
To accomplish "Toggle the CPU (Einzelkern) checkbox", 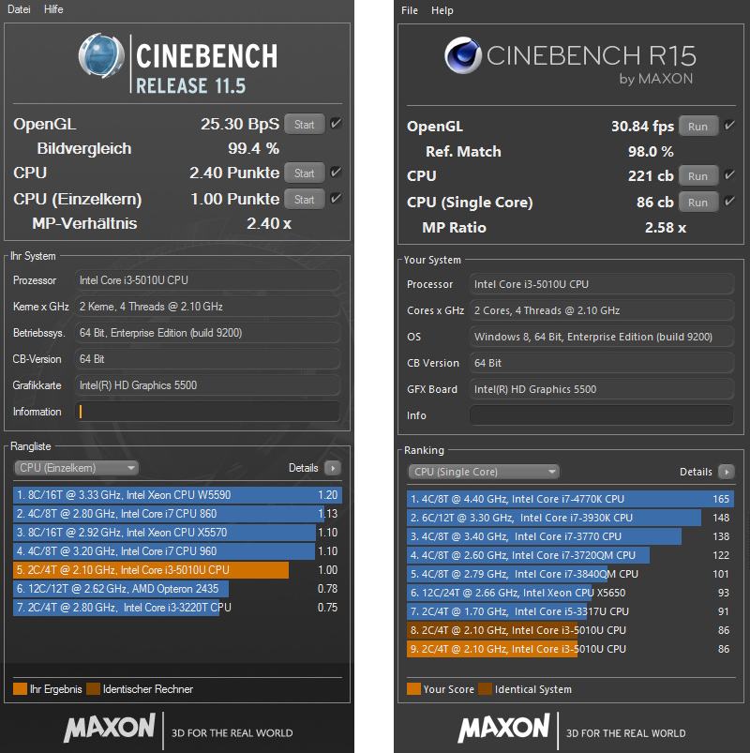I will click(x=337, y=198).
